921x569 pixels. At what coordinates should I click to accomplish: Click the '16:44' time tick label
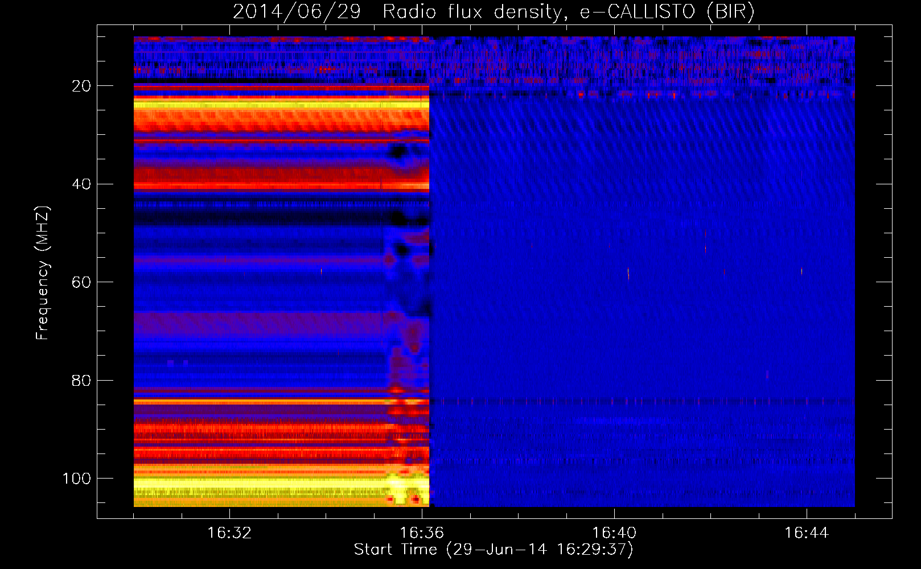807,533
